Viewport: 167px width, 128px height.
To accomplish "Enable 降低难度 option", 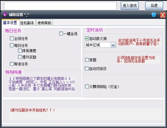I will pyautogui.click(x=20, y=51).
